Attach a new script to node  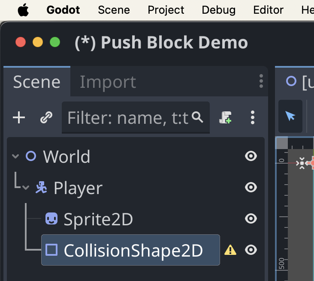coord(225,117)
